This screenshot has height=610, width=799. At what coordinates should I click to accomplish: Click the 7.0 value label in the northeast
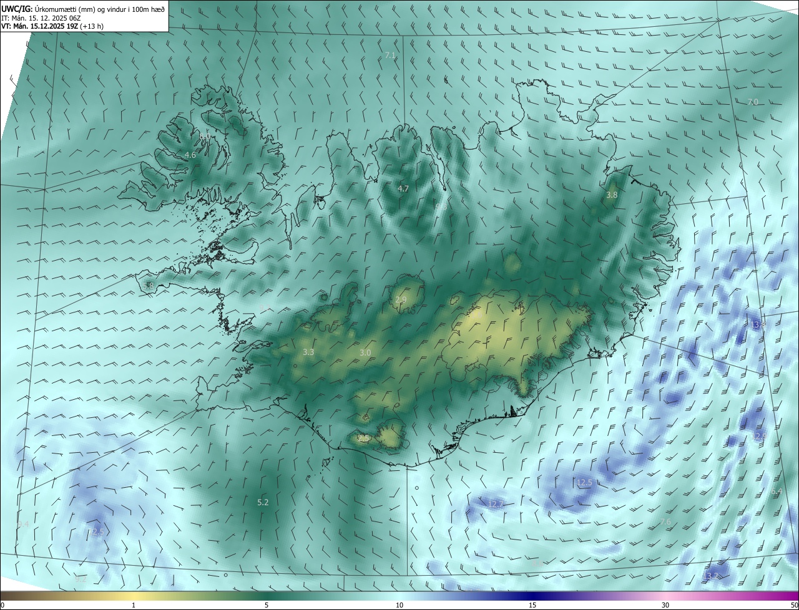pyautogui.click(x=753, y=102)
